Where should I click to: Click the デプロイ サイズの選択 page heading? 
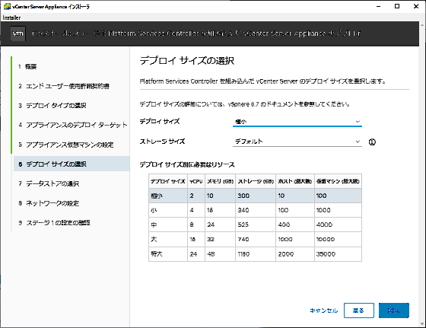187,61
